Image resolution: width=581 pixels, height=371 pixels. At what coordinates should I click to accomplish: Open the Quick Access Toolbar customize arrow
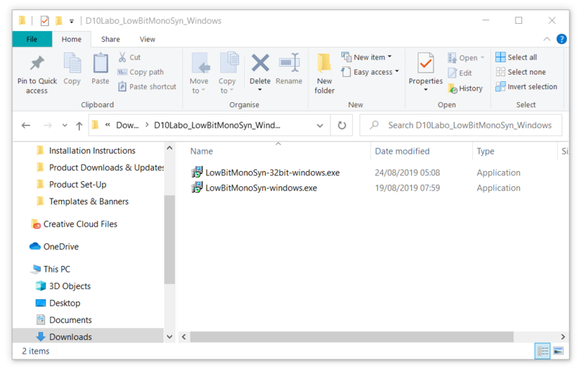point(71,21)
